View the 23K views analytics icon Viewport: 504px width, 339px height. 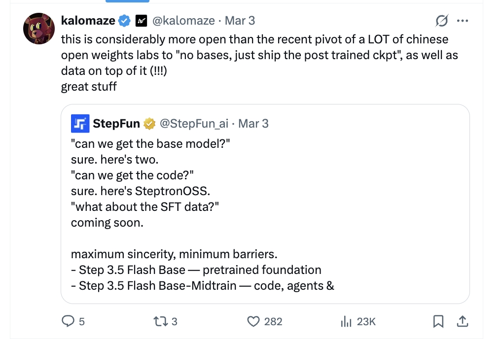click(x=346, y=322)
